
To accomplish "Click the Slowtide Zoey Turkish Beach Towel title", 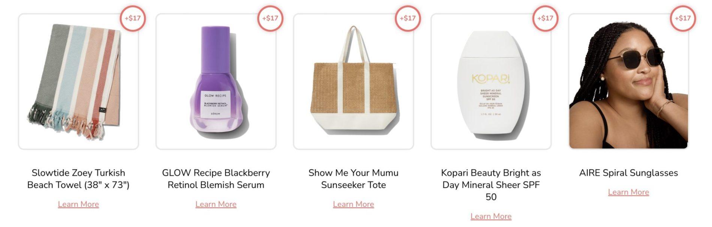I will pyautogui.click(x=78, y=179).
